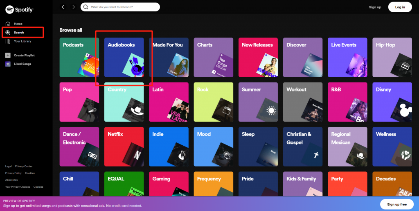This screenshot has width=419, height=211.
Task: Click the Cookies link beside Privacy Policy
Action: (30, 173)
